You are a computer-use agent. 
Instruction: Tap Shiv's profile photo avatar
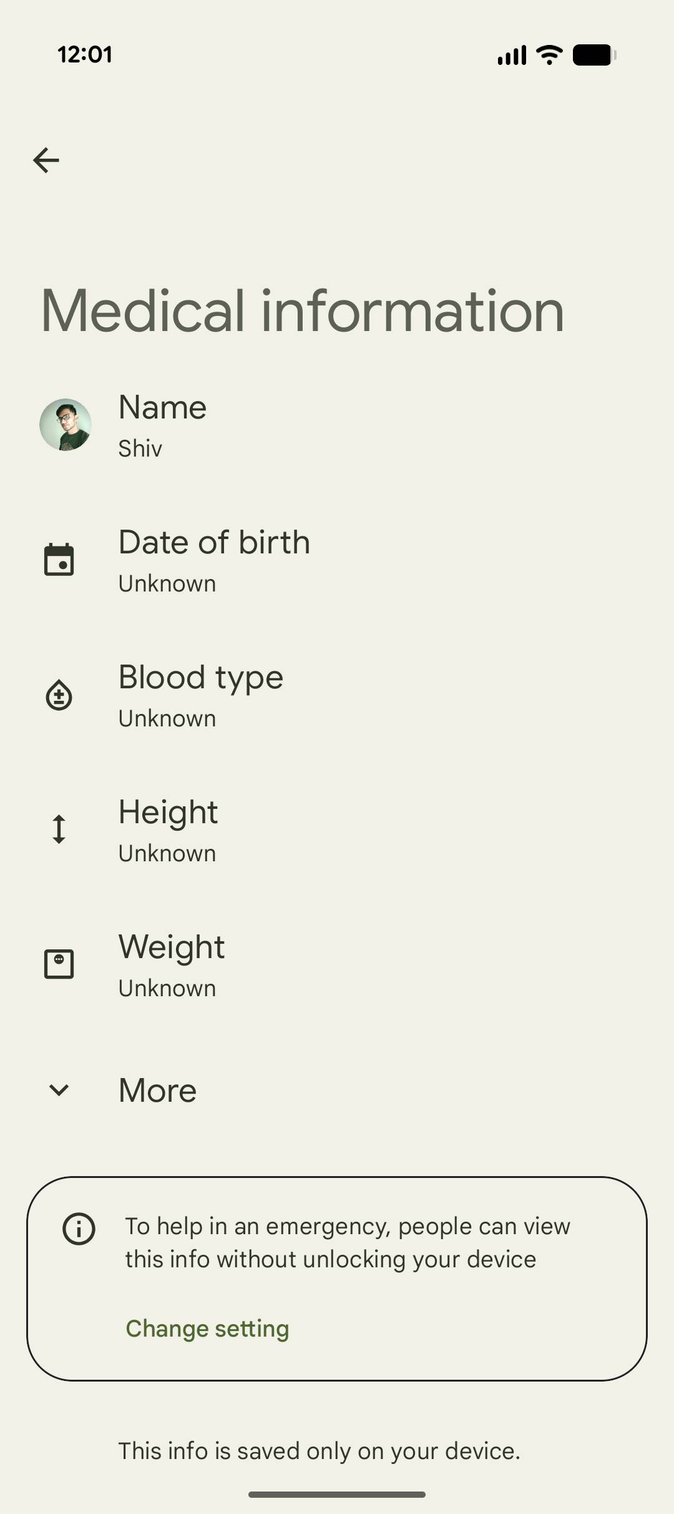(x=66, y=425)
